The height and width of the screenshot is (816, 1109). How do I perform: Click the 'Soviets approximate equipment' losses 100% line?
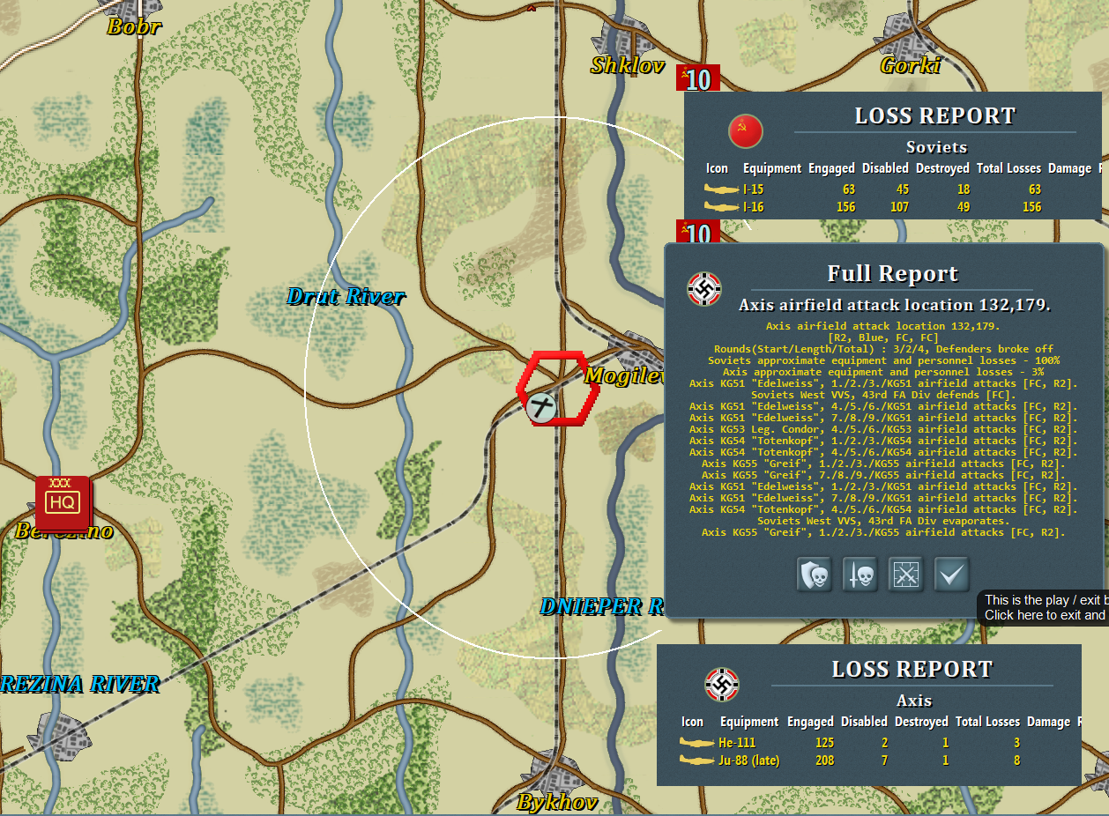[x=883, y=360]
